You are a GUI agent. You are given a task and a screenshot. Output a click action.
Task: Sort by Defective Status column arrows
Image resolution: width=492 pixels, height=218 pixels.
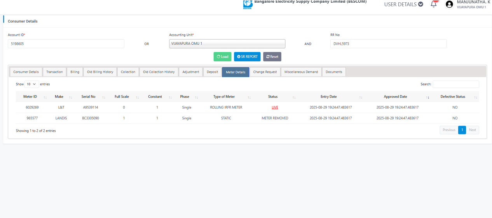(x=476, y=97)
